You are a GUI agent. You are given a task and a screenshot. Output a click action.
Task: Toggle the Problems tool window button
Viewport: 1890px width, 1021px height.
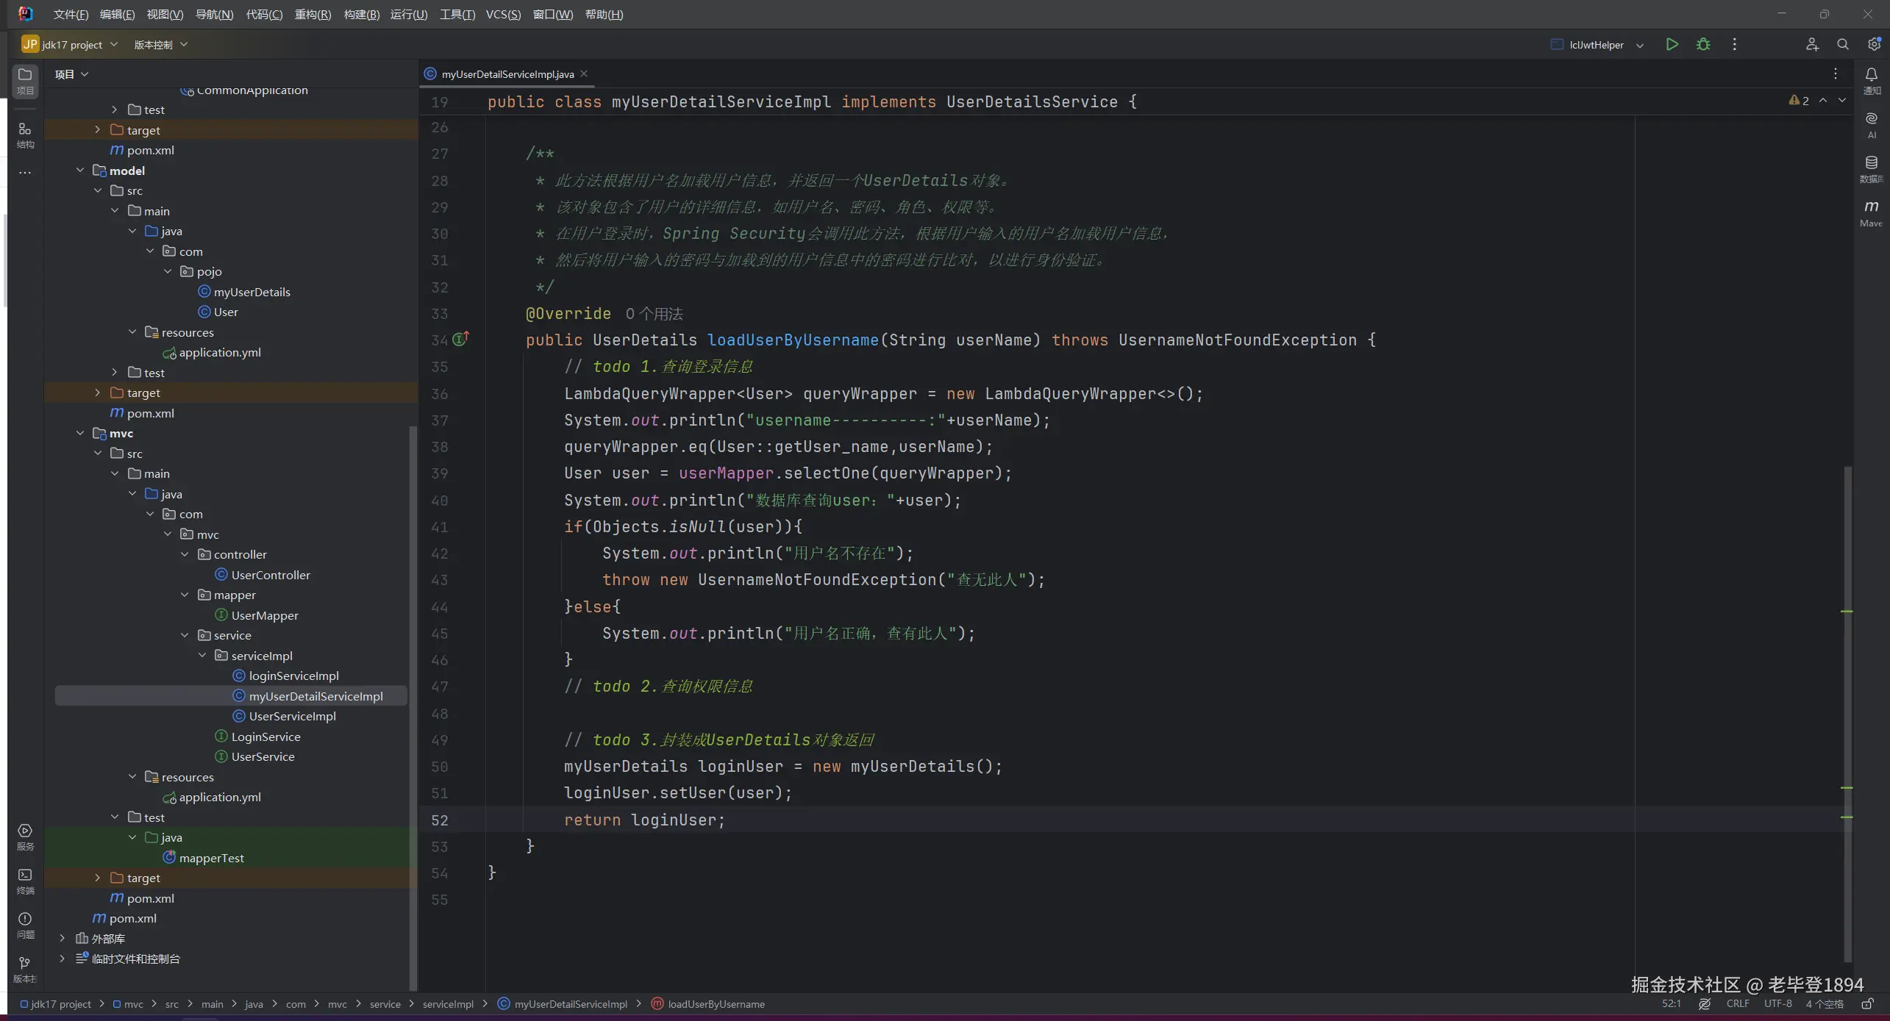25,924
